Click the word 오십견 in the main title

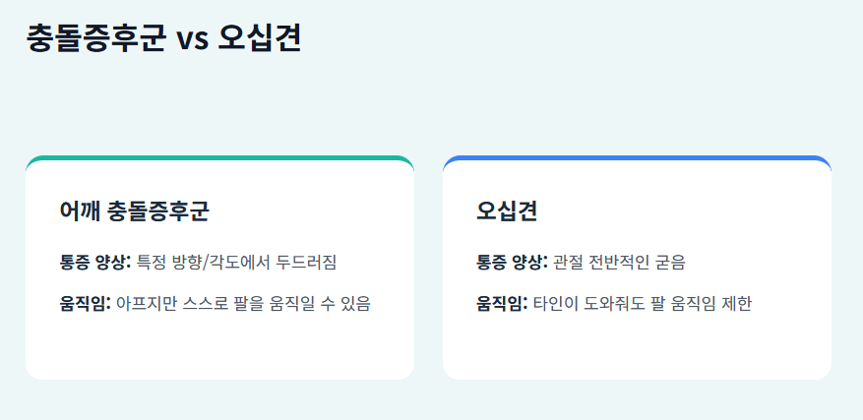(260, 38)
